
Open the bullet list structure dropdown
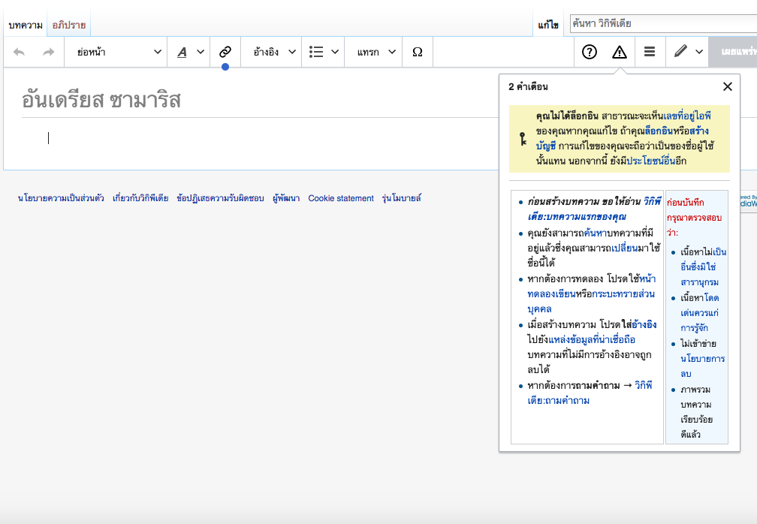[x=323, y=52]
